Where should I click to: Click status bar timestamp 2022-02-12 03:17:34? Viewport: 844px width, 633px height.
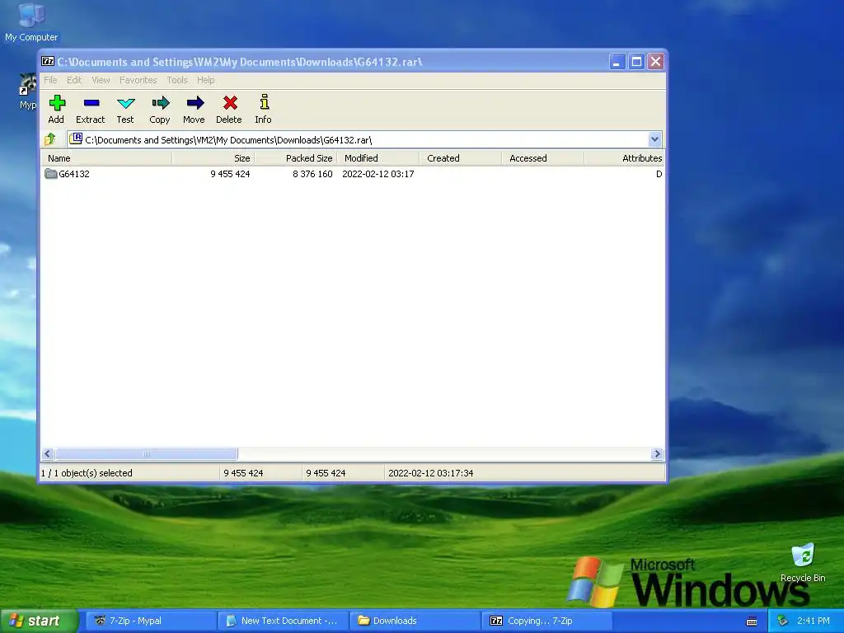pyautogui.click(x=430, y=473)
